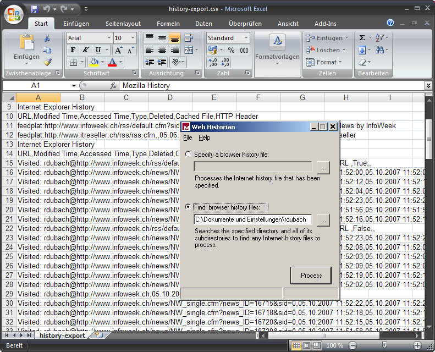The image size is (435, 352).
Task: Switch to Formeln ribbon tab
Action: [168, 24]
